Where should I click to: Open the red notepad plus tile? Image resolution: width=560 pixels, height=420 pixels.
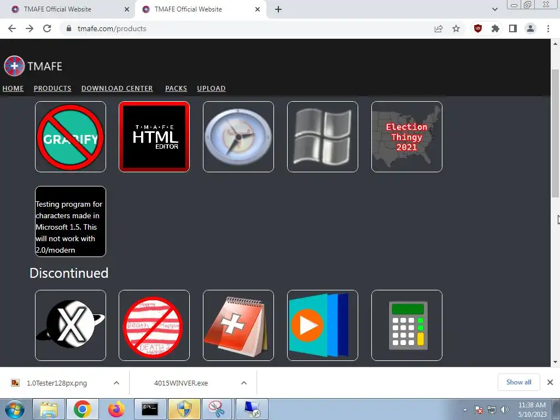[238, 325]
